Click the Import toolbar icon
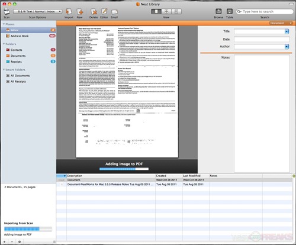The image size is (296, 245). pyautogui.click(x=69, y=11)
